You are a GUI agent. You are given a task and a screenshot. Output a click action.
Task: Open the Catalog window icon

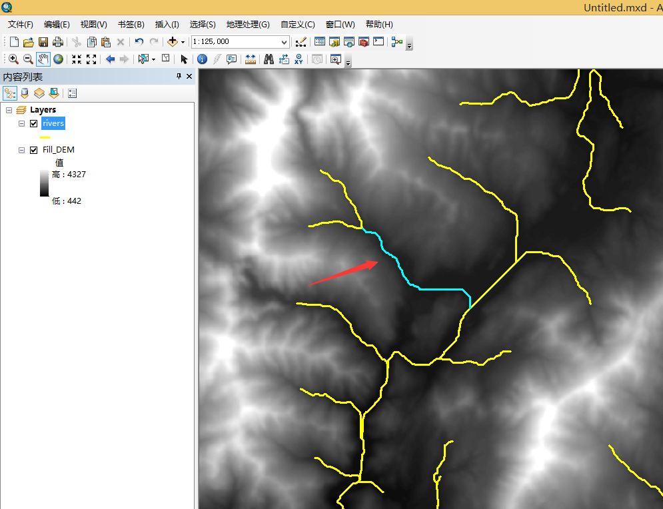click(x=334, y=42)
